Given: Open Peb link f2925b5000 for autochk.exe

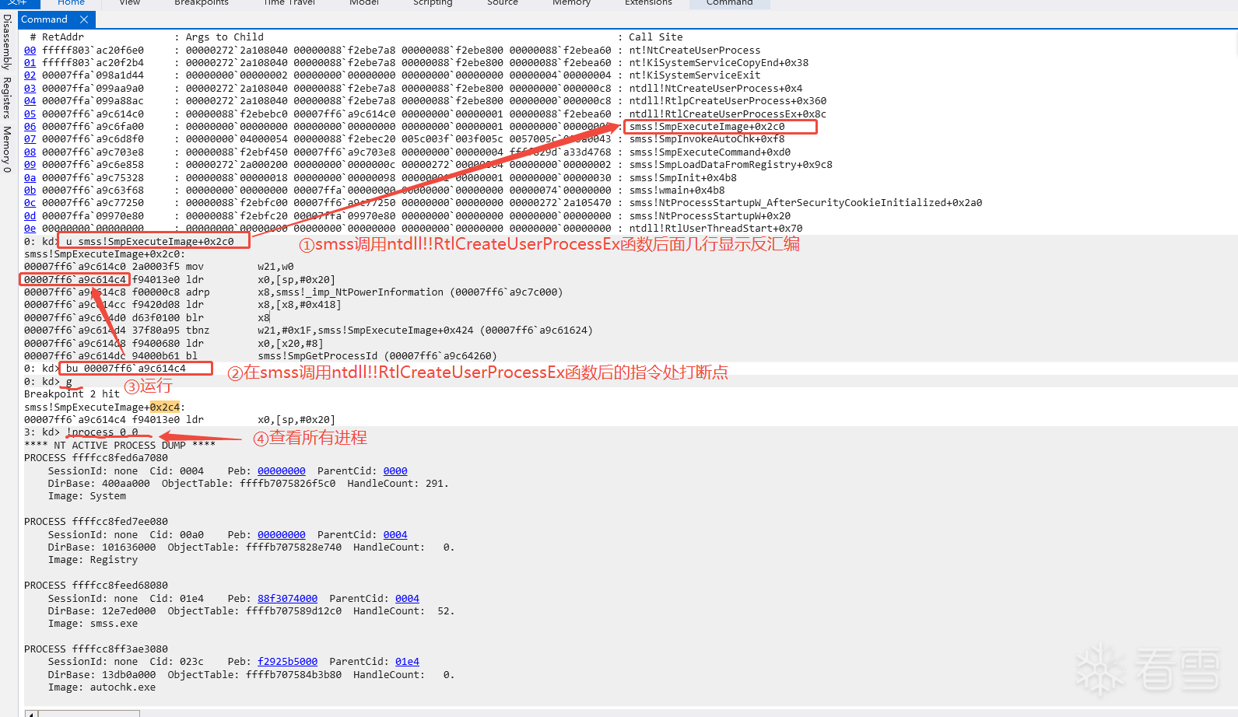Looking at the screenshot, I should coord(288,662).
